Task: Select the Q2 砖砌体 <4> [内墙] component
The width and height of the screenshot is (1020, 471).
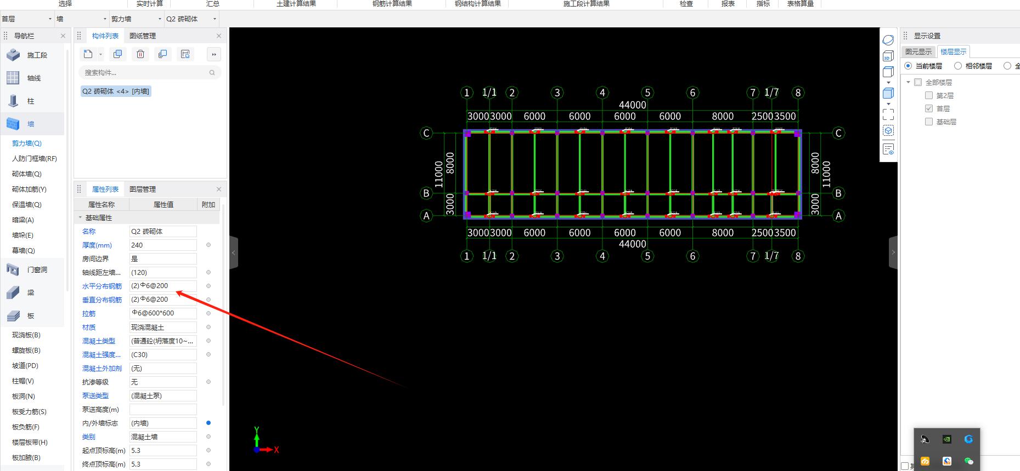Action: coord(116,91)
